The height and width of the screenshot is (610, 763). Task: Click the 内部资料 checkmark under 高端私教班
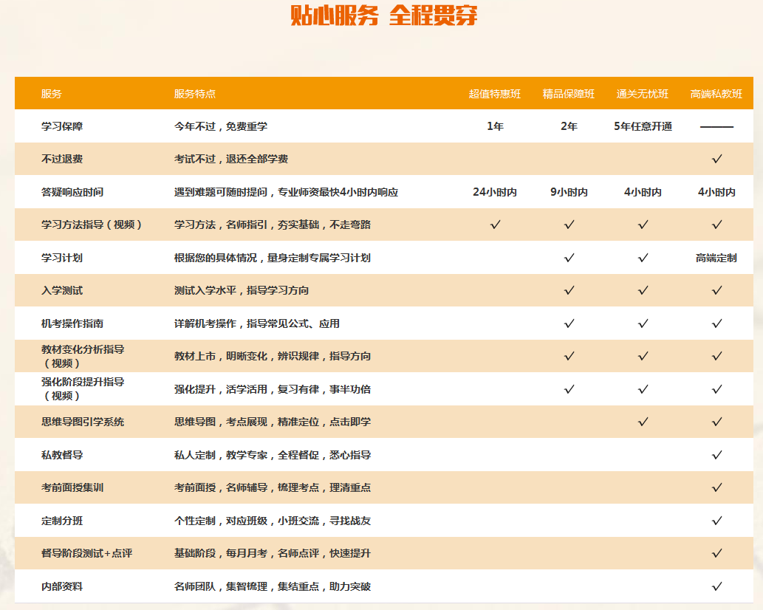click(x=716, y=586)
